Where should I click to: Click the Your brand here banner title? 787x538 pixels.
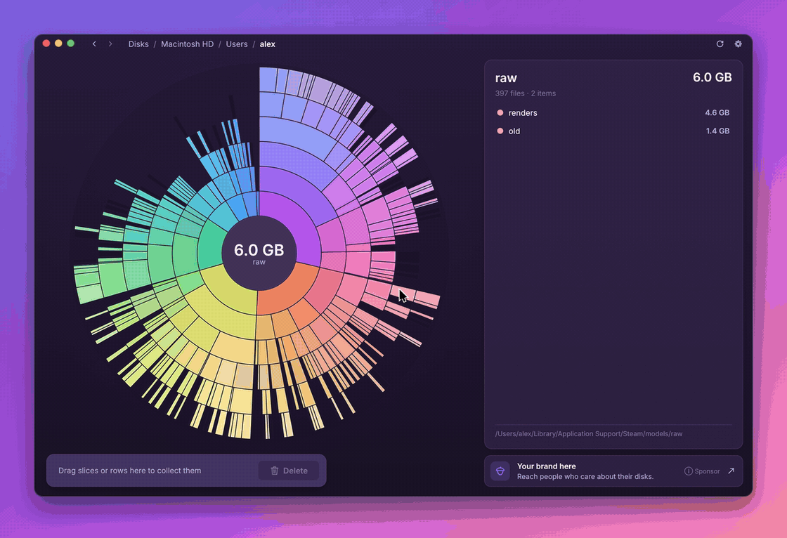(x=547, y=466)
